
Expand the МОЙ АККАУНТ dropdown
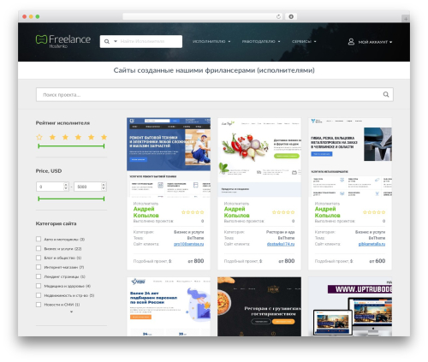(x=375, y=42)
